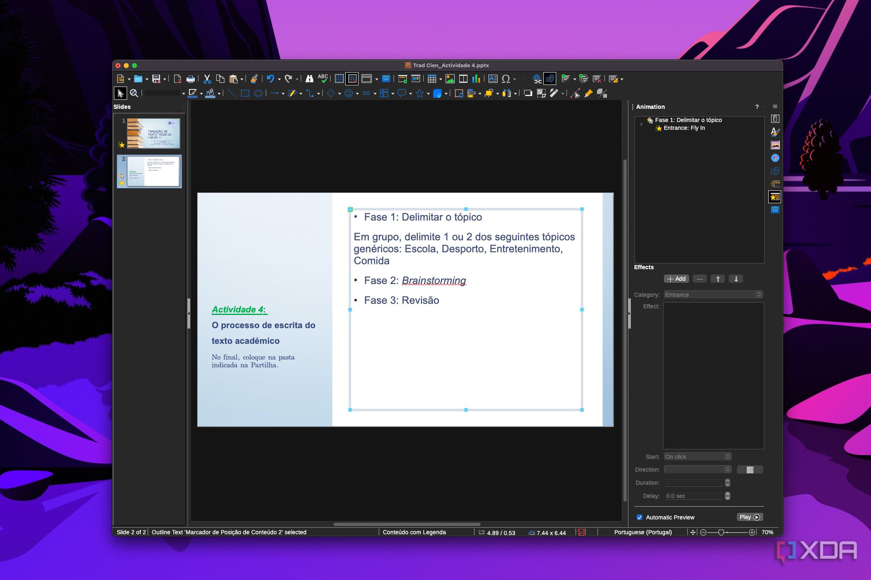Click the Add effect button

pyautogui.click(x=676, y=279)
